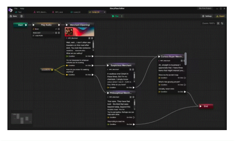Click the minimap in the bottom-left corner
The image size is (235, 141).
22,118
